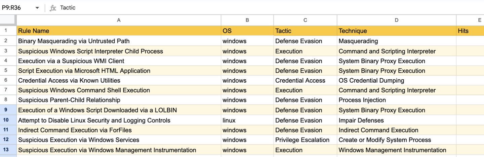Click the fx function icon
This screenshot has height=157, width=484.
(53, 8)
